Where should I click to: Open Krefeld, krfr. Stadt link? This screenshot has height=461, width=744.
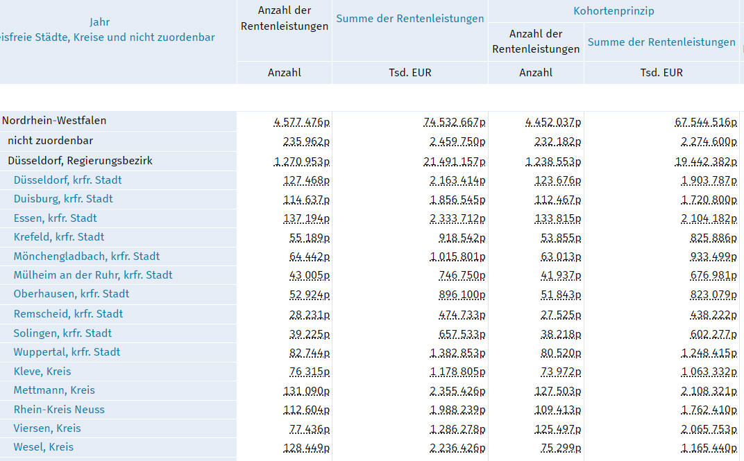pos(59,237)
